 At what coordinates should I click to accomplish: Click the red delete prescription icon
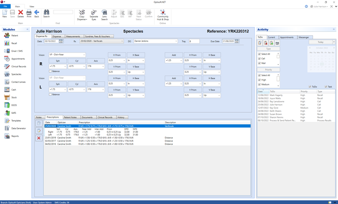coord(39,138)
